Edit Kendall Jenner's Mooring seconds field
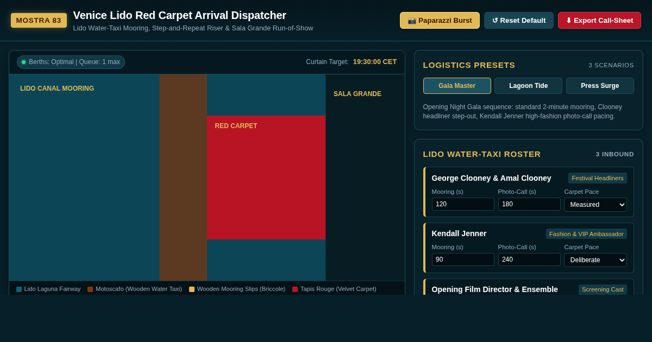 click(463, 259)
